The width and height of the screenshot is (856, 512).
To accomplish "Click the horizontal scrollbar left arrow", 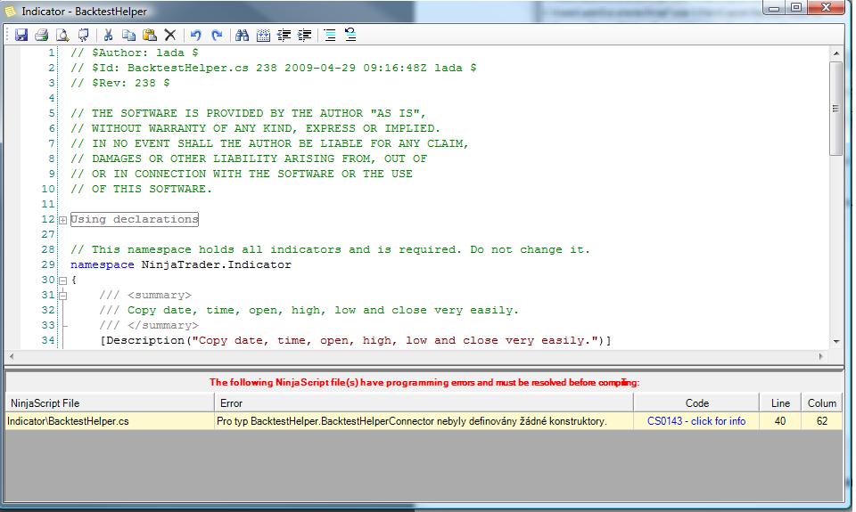I will coord(12,356).
